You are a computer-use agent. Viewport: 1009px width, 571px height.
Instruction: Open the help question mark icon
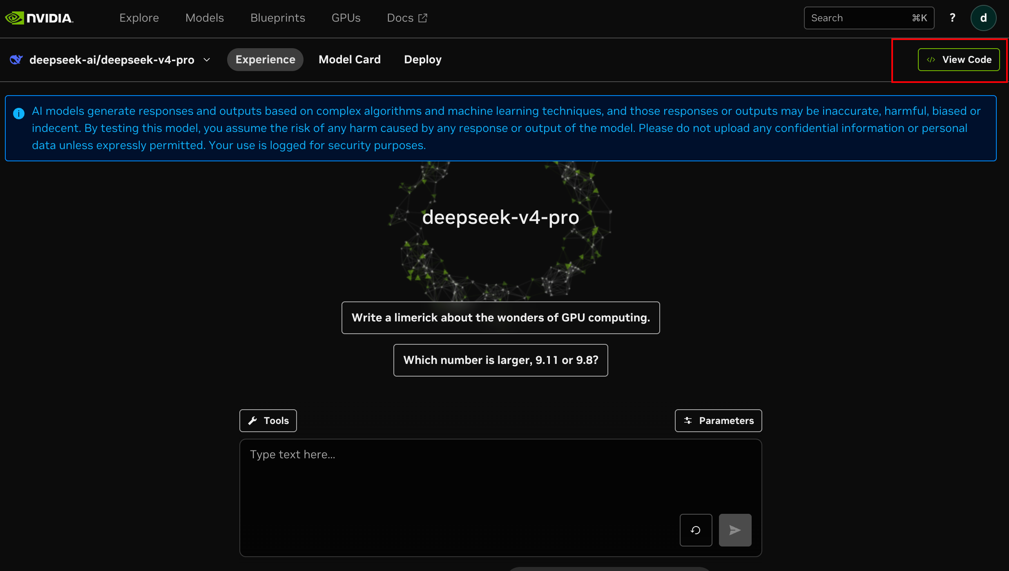pos(952,18)
